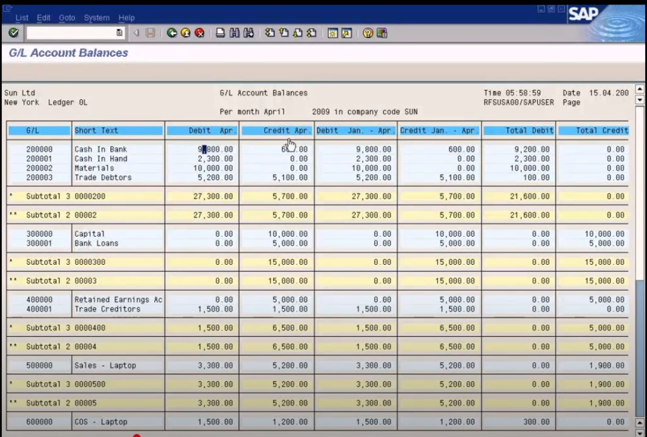The image size is (647, 437).
Task: Open the Edit menu
Action: pos(44,18)
